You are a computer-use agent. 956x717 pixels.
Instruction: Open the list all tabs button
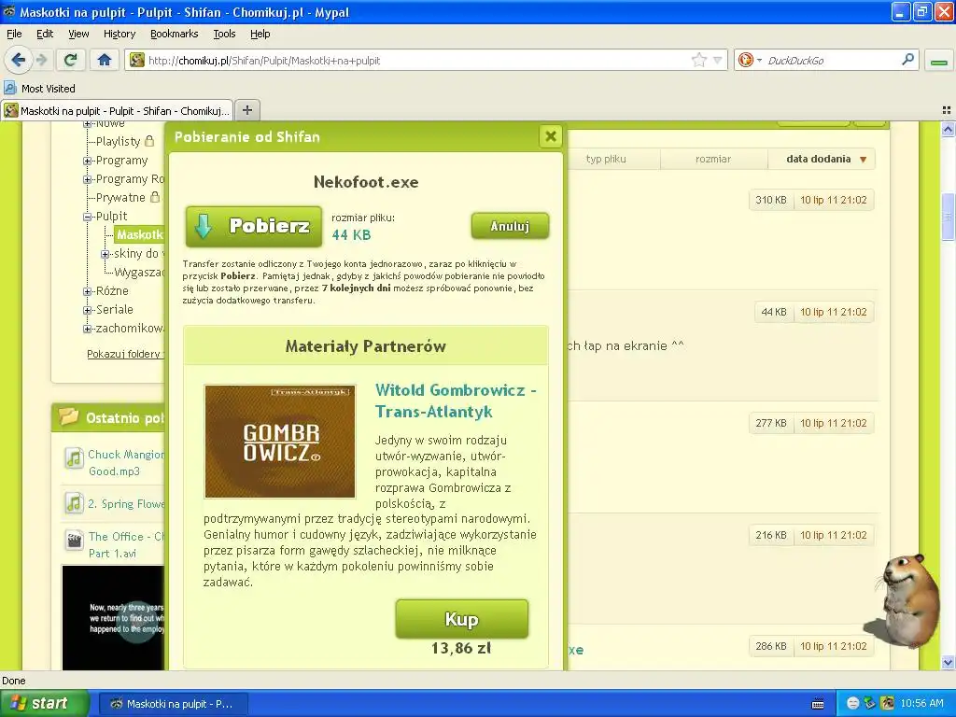pyautogui.click(x=947, y=110)
